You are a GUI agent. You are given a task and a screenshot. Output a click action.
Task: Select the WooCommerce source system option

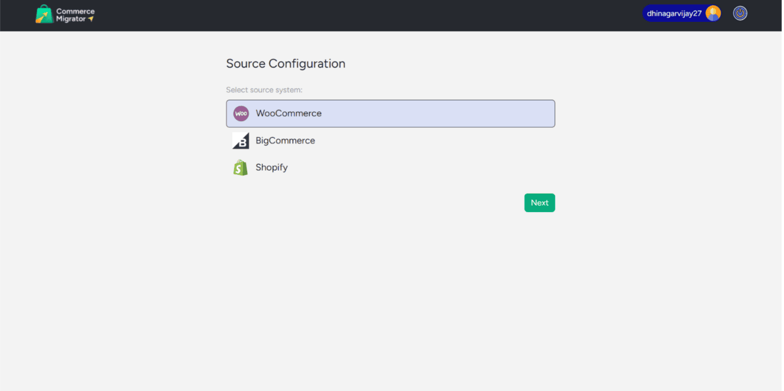tap(390, 113)
